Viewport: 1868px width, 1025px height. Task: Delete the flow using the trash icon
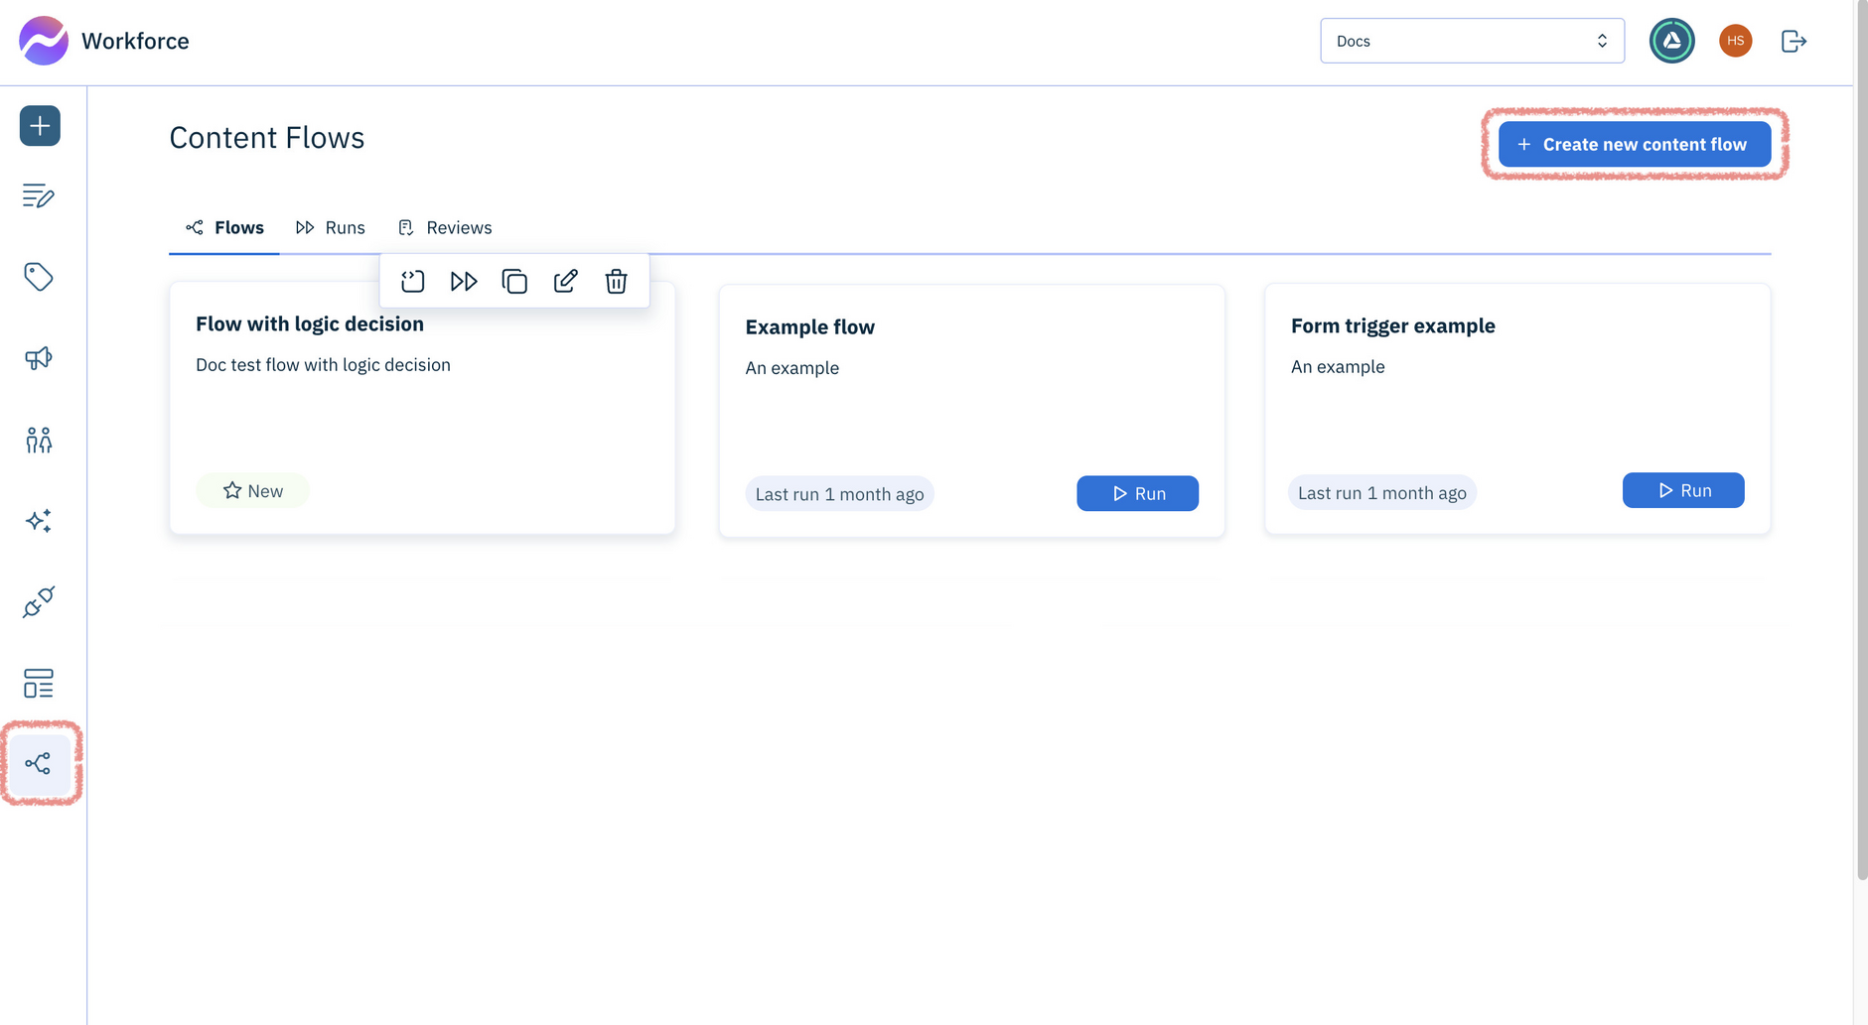pyautogui.click(x=616, y=281)
